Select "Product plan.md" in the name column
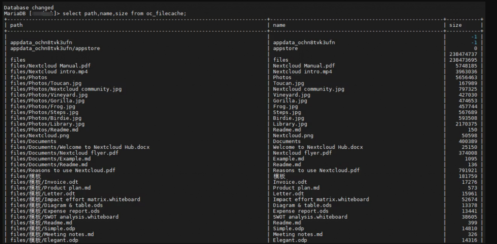The width and height of the screenshot is (497, 244). (x=296, y=188)
